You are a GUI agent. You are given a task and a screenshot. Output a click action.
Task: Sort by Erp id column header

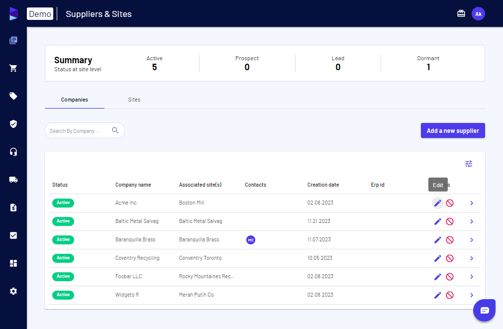378,185
